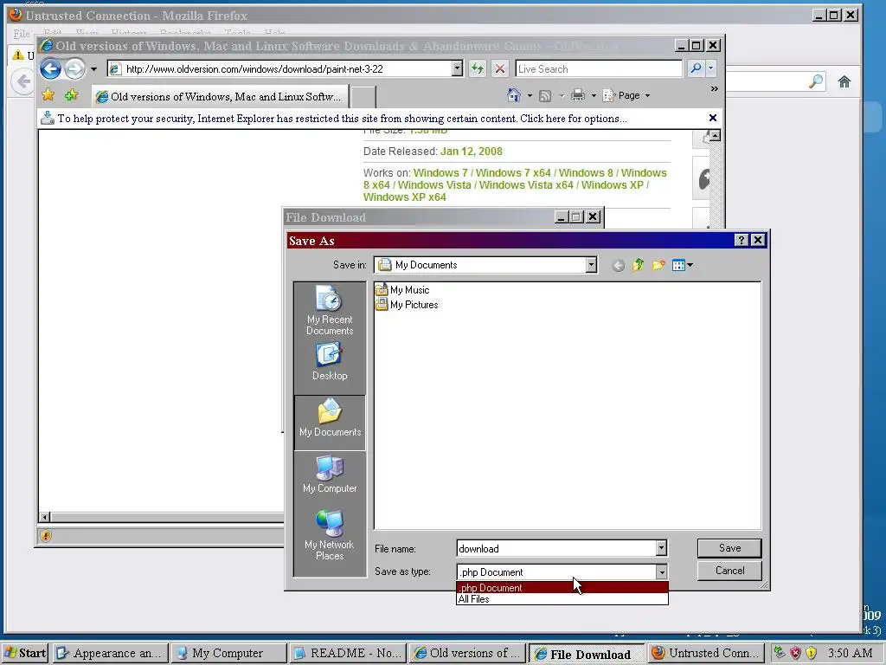886x665 pixels.
Task: Open Home button dropdown arrow in IE
Action: tap(530, 95)
